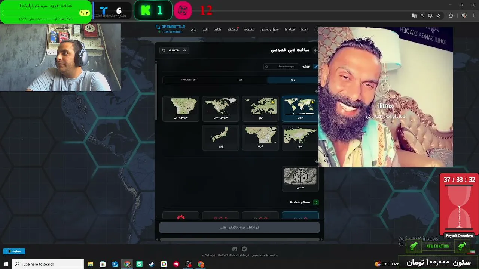Screen dimensions: 479x269
Task: Open the اخبار news menu item
Action: click(205, 30)
